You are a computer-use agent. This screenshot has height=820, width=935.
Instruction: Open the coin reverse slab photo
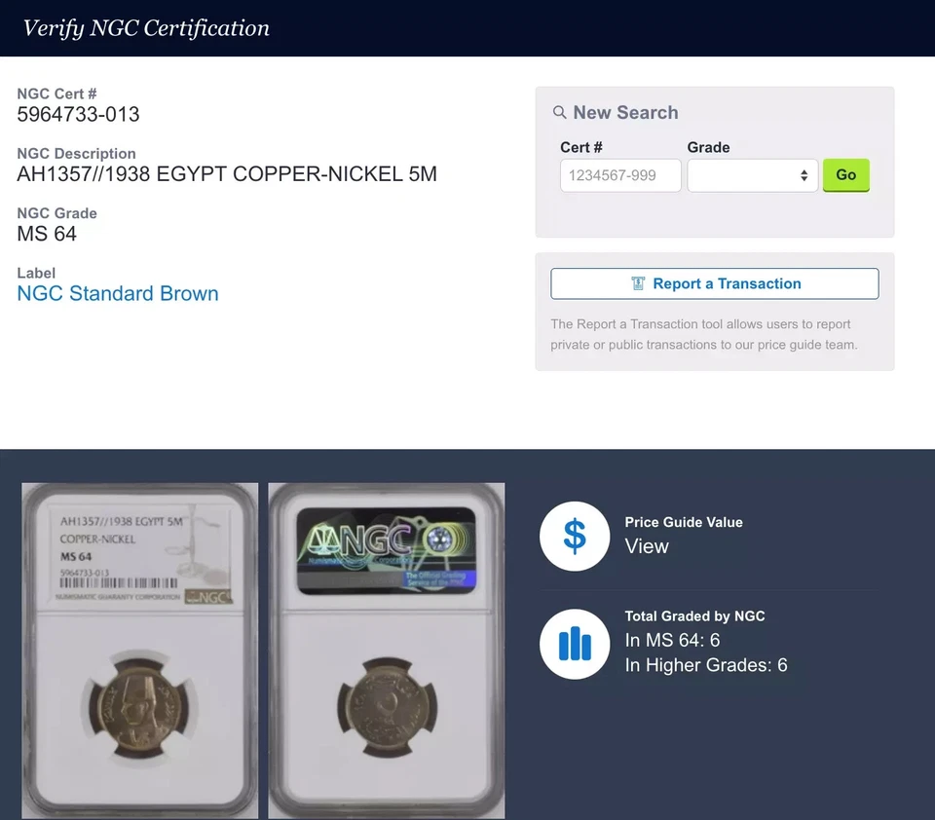387,651
